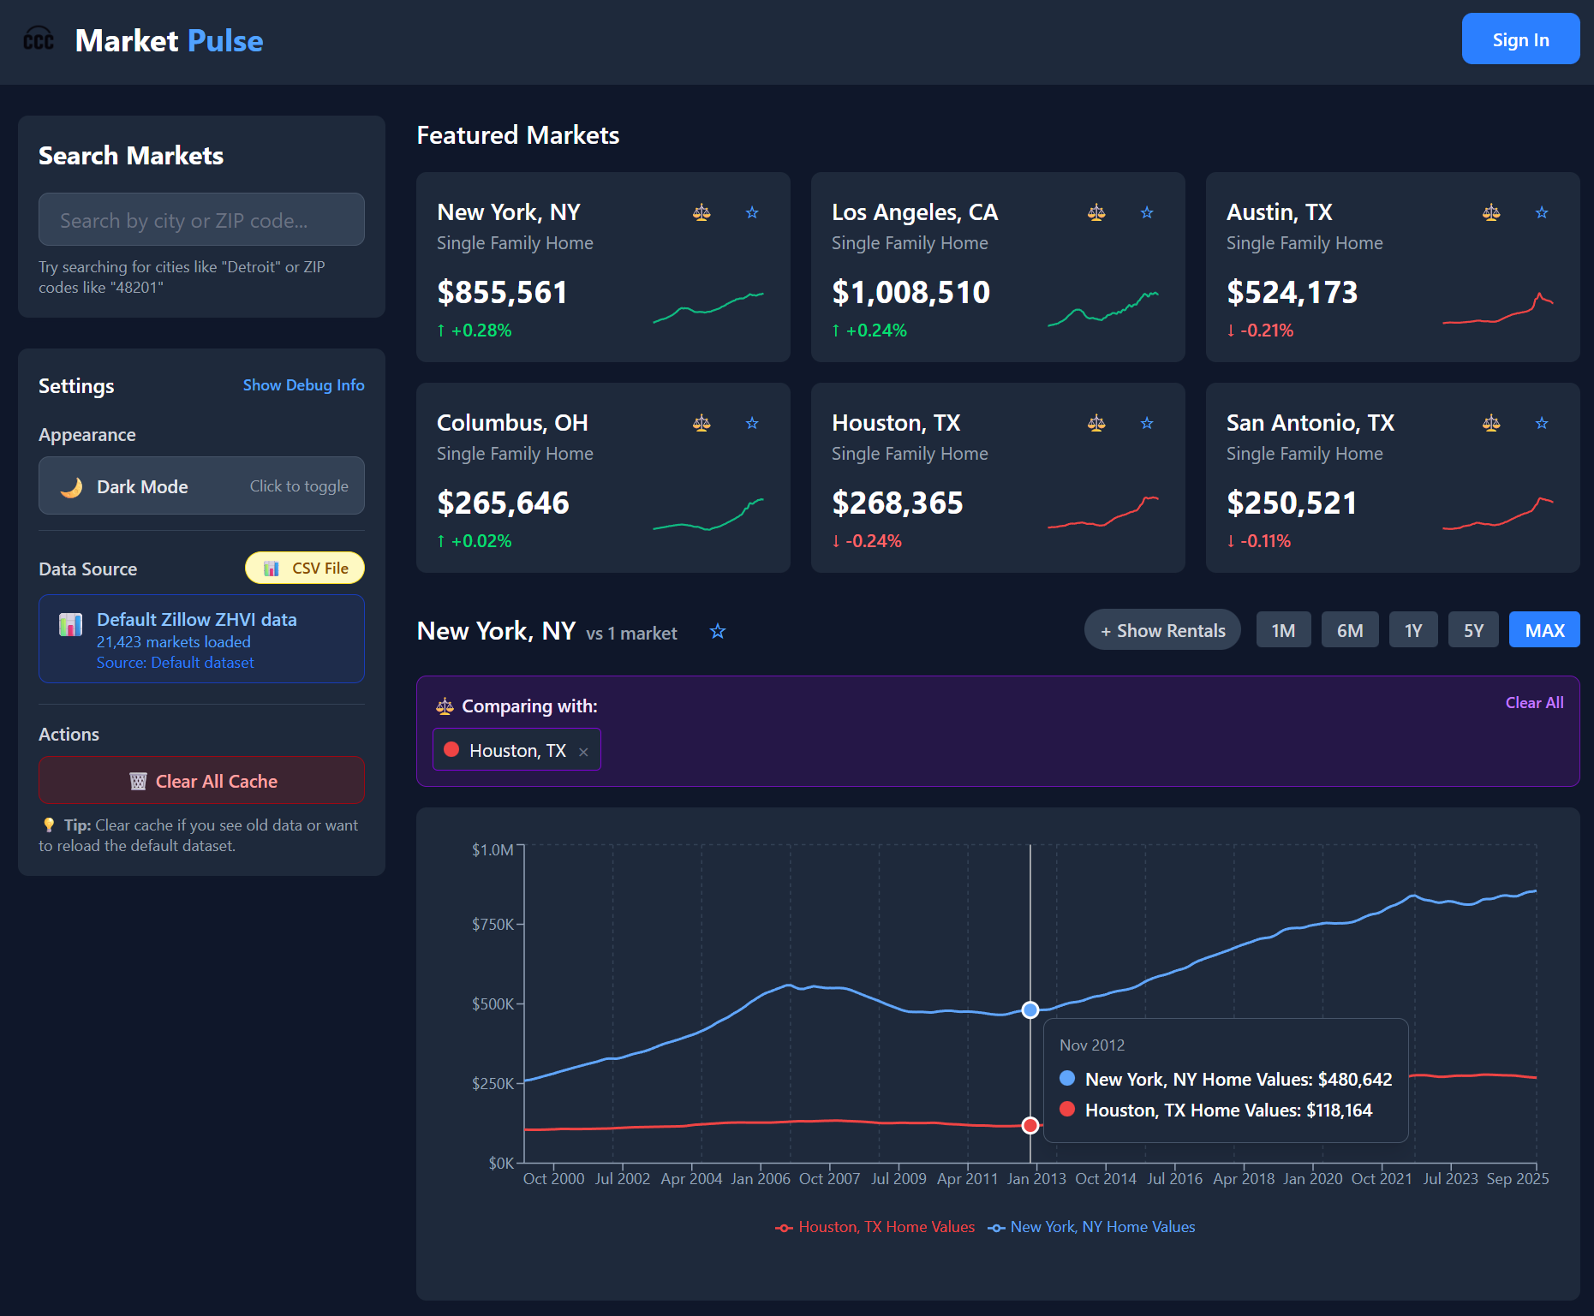Switch to the 1Y time range tab
Viewport: 1594px width, 1316px height.
pyautogui.click(x=1412, y=629)
